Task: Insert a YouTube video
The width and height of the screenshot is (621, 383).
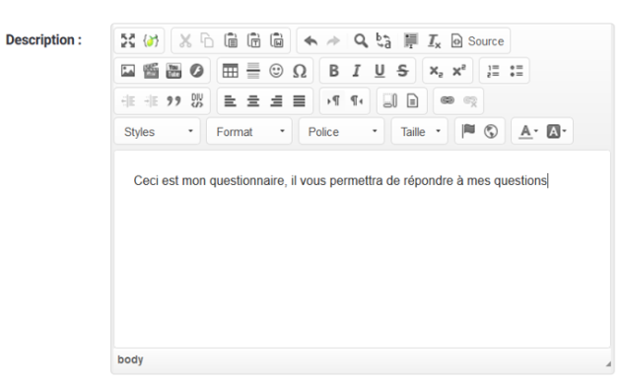Action: tap(173, 71)
